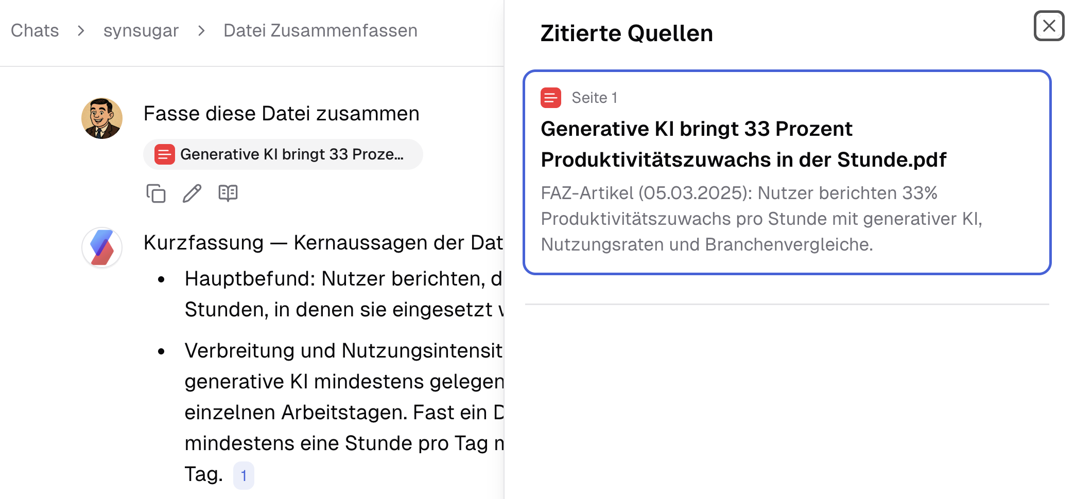Navigate to Chats in the breadcrumb
The width and height of the screenshot is (1075, 499).
click(x=34, y=30)
